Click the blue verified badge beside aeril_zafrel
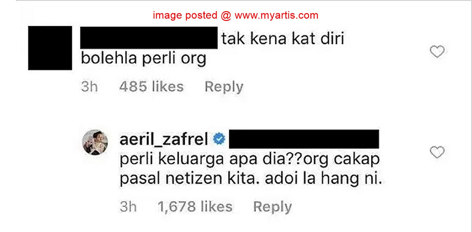 coord(219,140)
